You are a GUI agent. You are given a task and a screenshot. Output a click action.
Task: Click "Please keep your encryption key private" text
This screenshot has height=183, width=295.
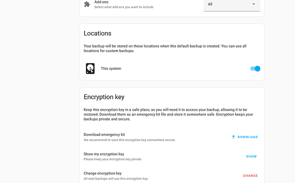click(x=113, y=159)
